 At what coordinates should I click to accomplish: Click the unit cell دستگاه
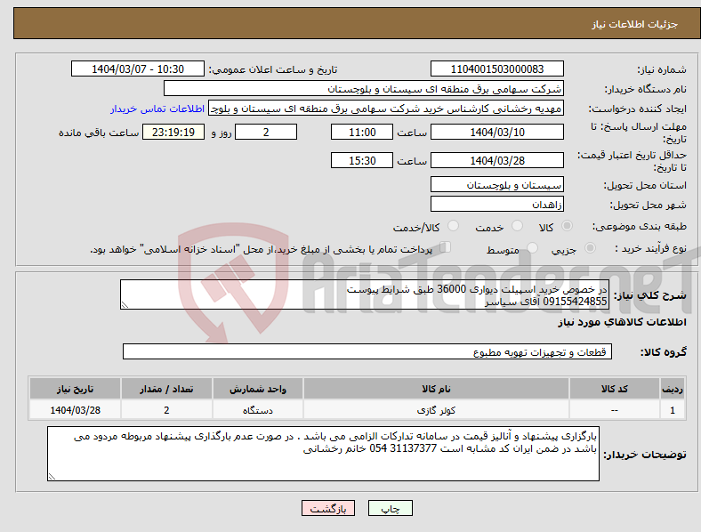[258, 410]
